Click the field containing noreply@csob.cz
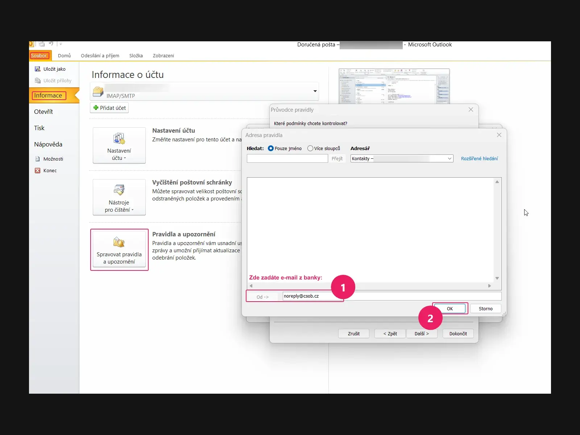Screen dimensions: 580x435 (x=392, y=296)
